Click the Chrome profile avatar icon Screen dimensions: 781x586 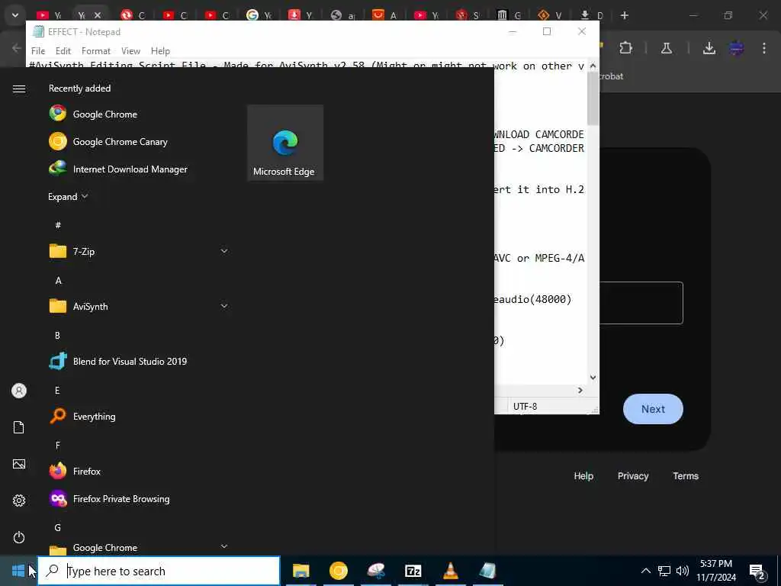(x=737, y=48)
